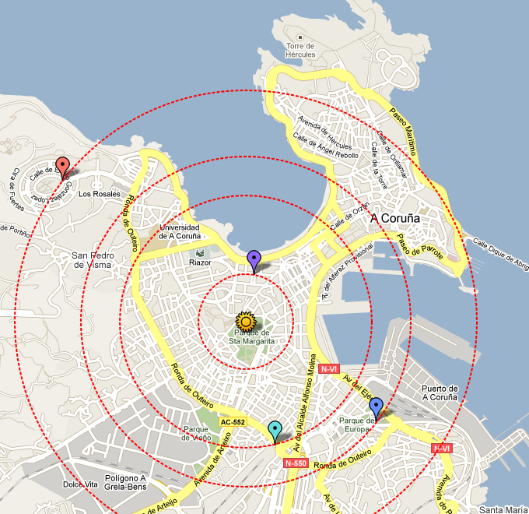Click the A Coruña city label
The image size is (529, 514).
point(394,219)
